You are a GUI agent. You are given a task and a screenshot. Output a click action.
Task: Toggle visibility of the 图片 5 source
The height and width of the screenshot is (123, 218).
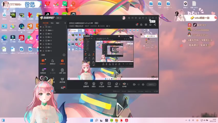tap(41, 40)
